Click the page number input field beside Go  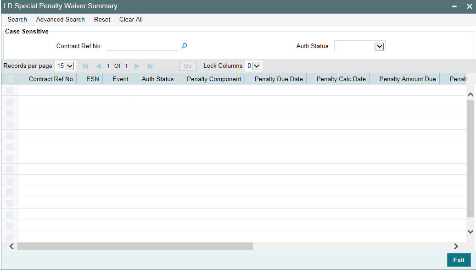coord(167,66)
